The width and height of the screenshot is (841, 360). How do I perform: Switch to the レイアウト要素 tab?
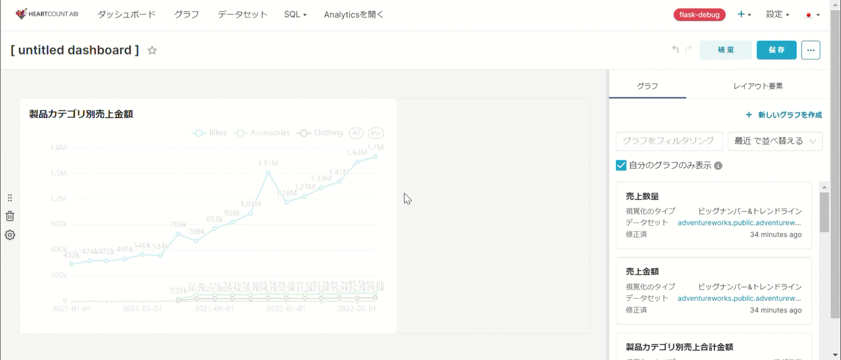(758, 86)
